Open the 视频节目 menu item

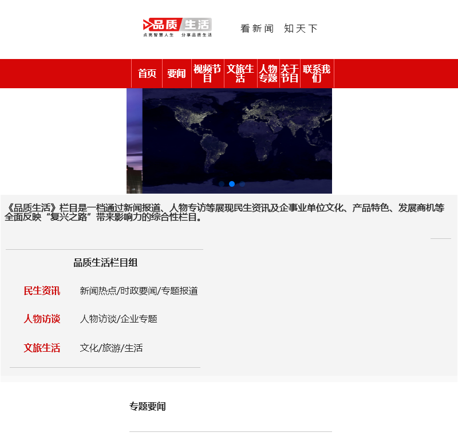coord(207,73)
